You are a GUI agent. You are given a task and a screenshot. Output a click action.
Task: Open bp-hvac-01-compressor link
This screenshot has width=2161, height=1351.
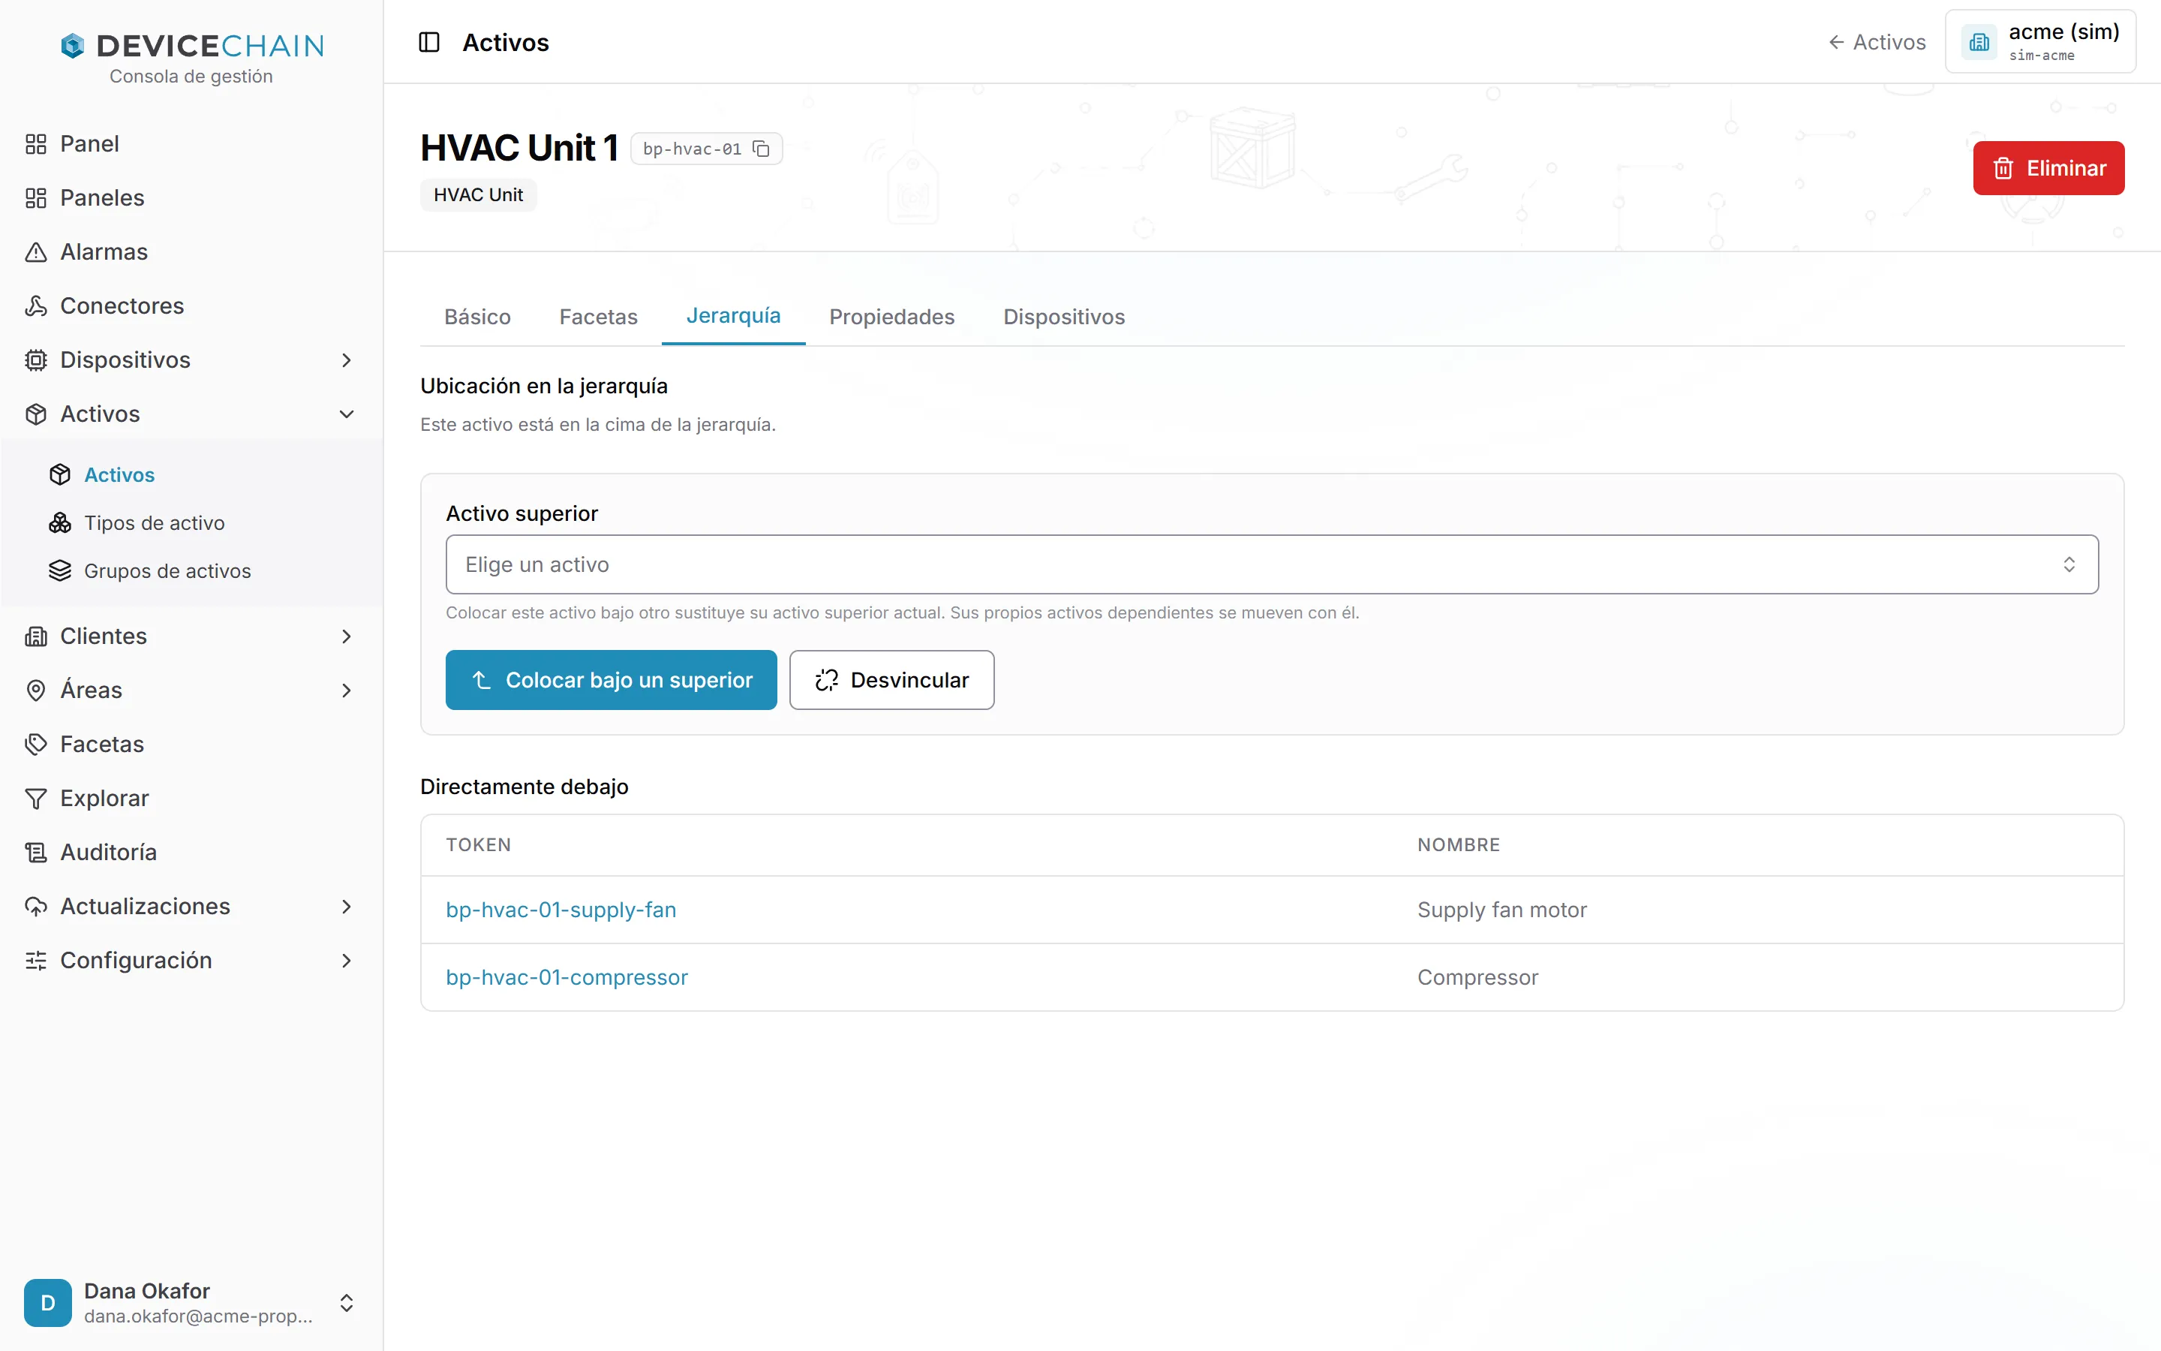click(x=567, y=977)
